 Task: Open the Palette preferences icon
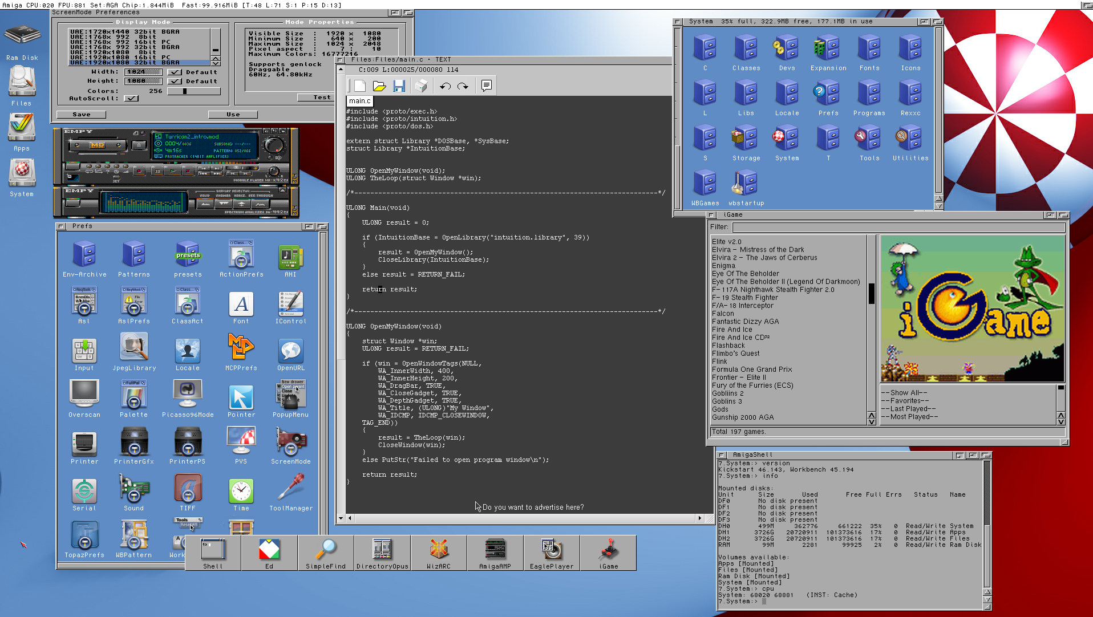tap(134, 399)
